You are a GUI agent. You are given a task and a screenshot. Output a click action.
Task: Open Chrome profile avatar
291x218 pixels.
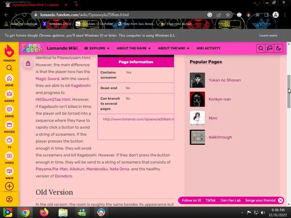[x=276, y=15]
